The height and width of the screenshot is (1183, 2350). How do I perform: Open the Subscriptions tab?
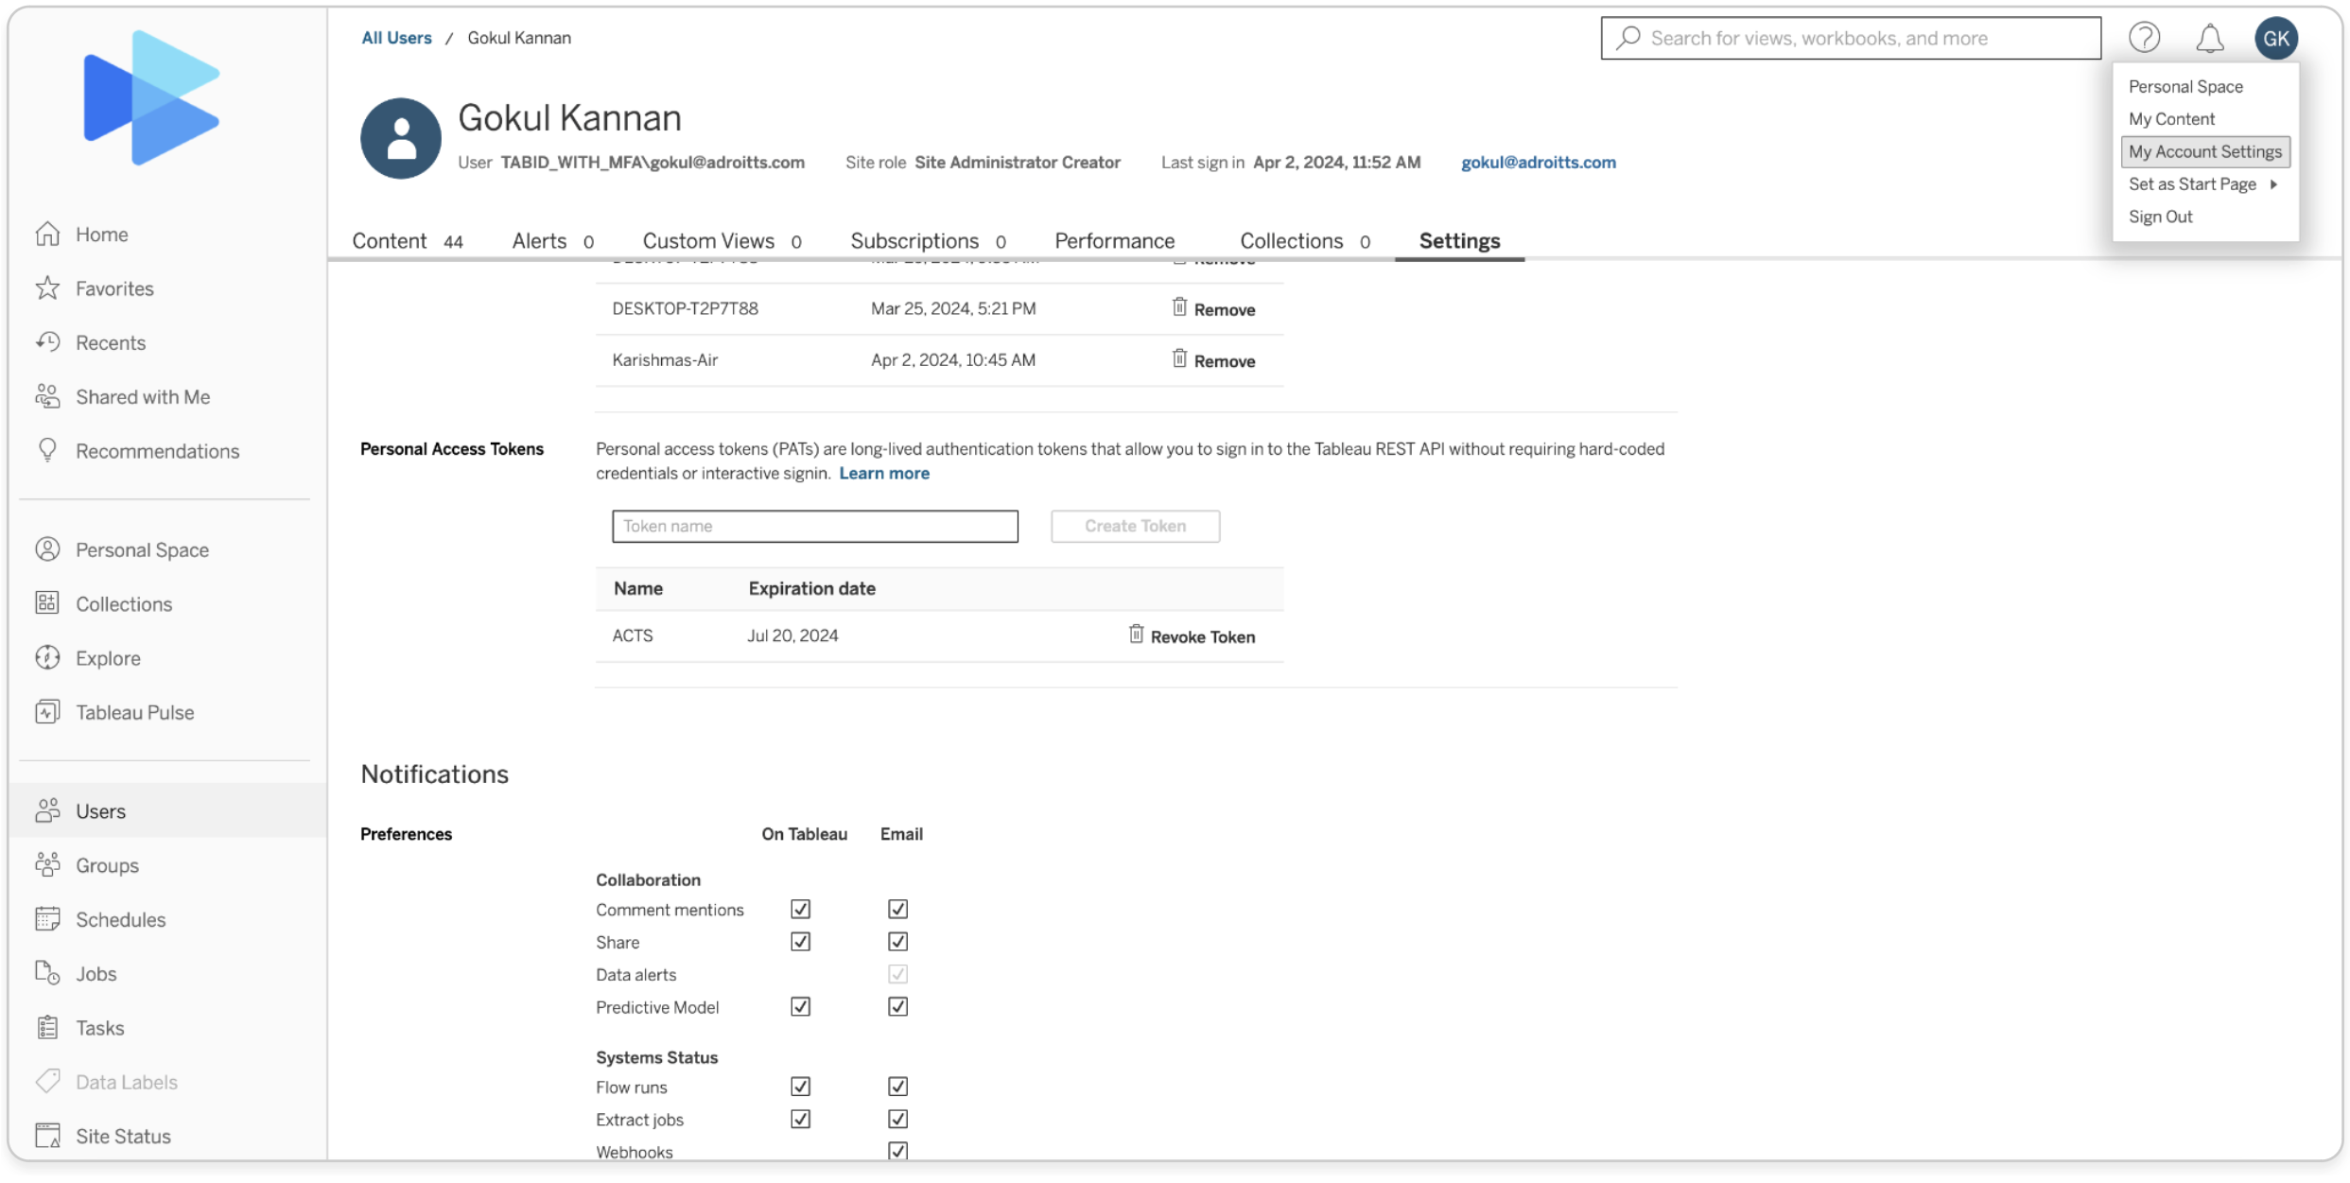pos(928,240)
